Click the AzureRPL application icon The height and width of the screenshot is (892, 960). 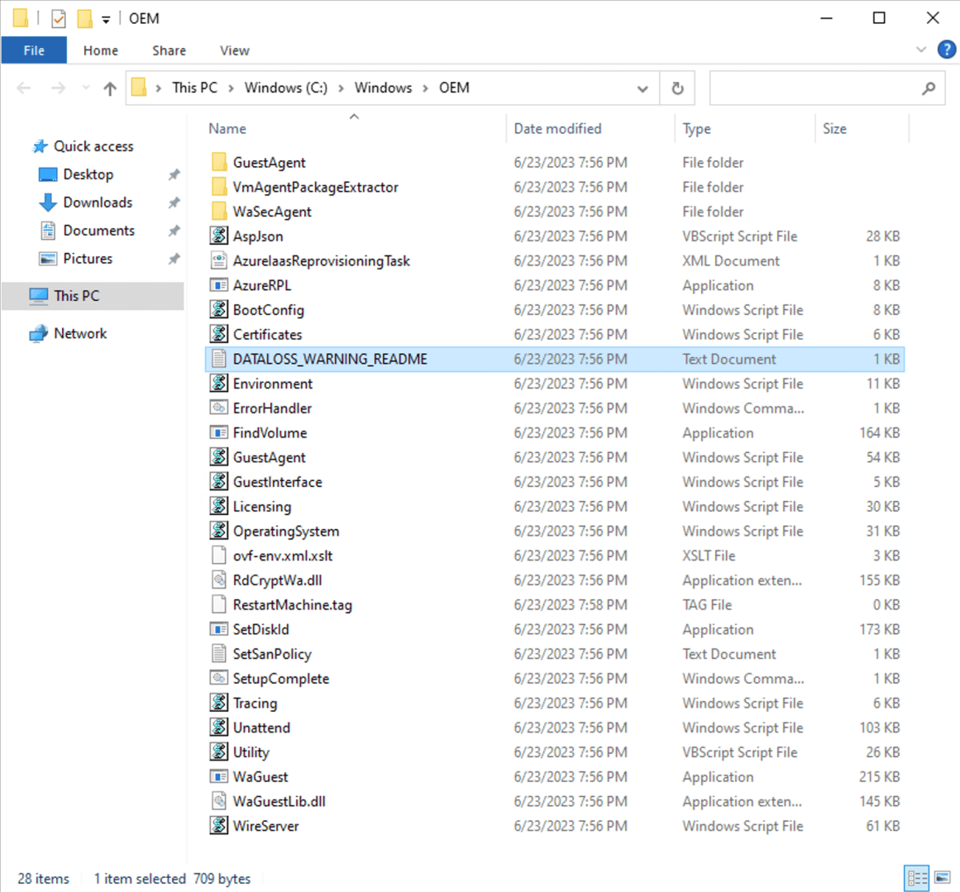(219, 285)
